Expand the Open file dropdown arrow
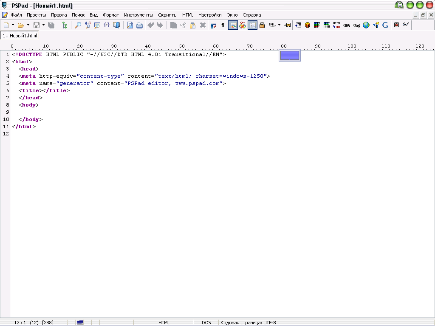This screenshot has width=435, height=326. (28, 25)
